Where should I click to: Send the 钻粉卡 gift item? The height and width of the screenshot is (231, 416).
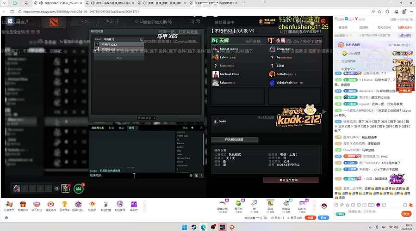[x=302, y=206]
